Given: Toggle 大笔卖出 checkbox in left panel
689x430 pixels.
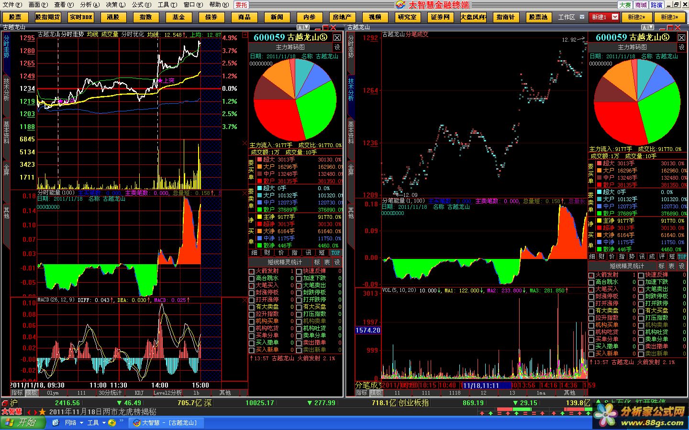Looking at the screenshot, I should (x=299, y=286).
